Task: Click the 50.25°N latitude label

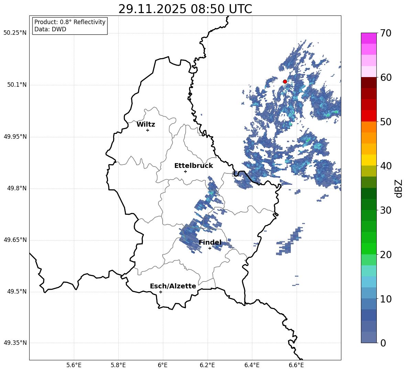Action: coord(15,33)
